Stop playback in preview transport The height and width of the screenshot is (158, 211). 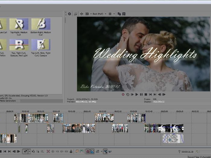coord(146,95)
